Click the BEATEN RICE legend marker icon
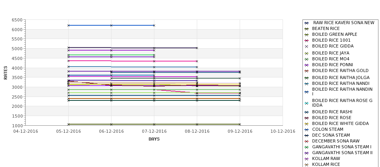380x167 pixels. 307,29
